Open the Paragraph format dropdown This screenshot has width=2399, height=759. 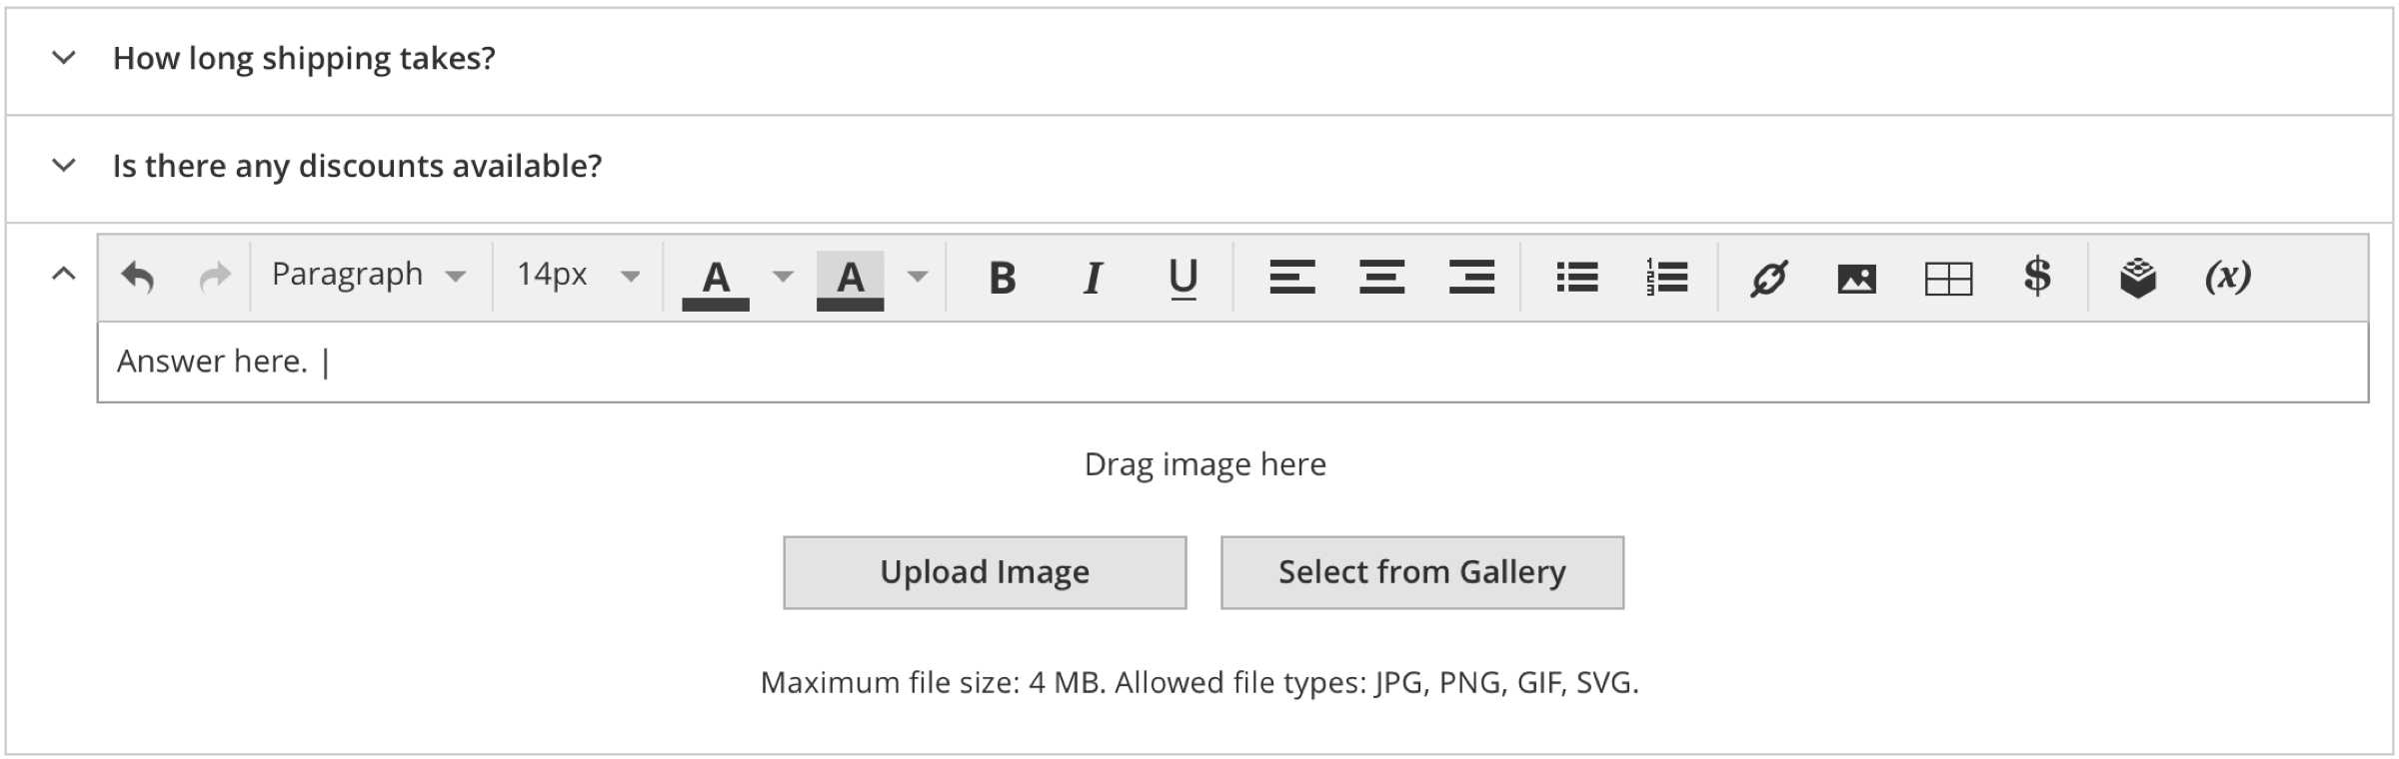coord(368,275)
